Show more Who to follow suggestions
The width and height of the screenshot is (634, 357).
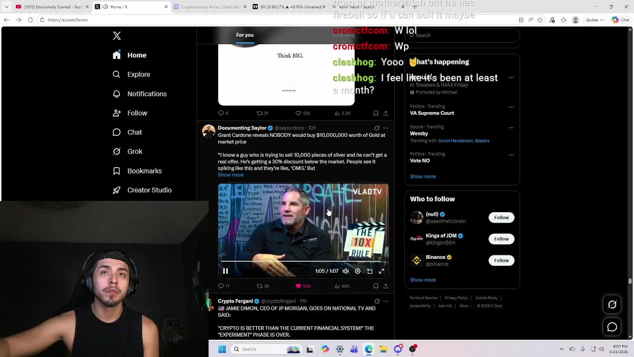(423, 280)
